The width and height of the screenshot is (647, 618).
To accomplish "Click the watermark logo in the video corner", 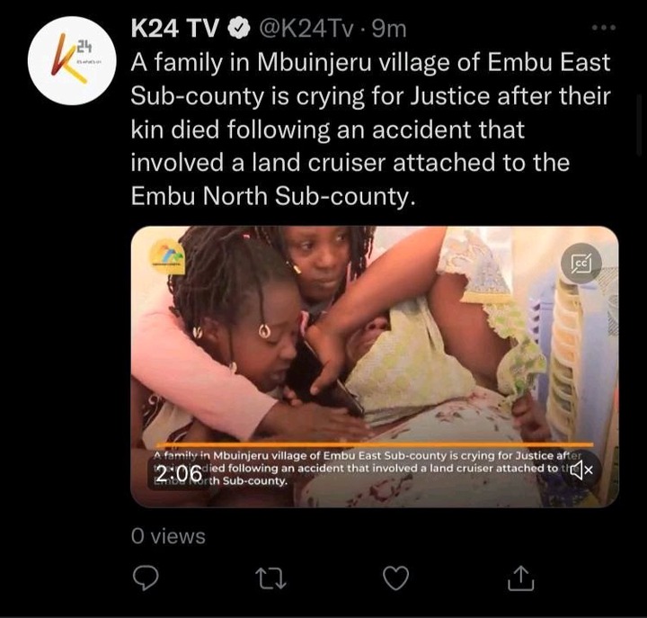I will click(167, 257).
